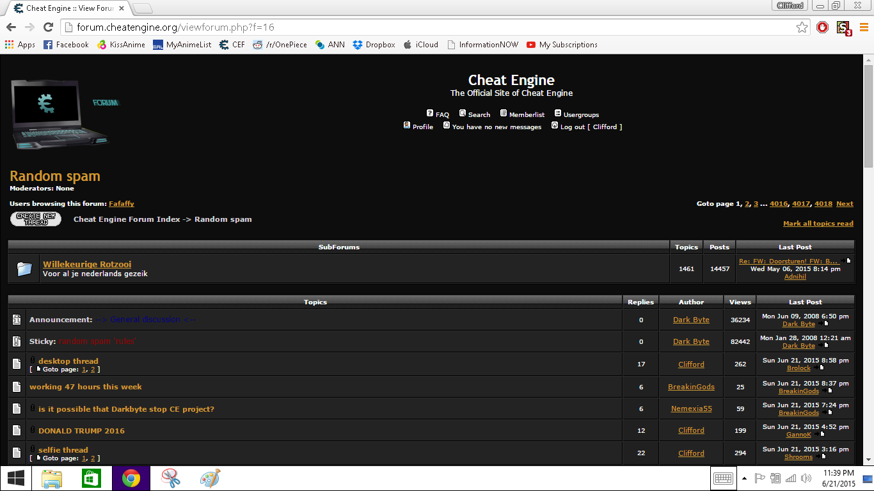Click the view latest post icon next to Brolock
Viewport: 874px width, 491px height.
(821, 368)
